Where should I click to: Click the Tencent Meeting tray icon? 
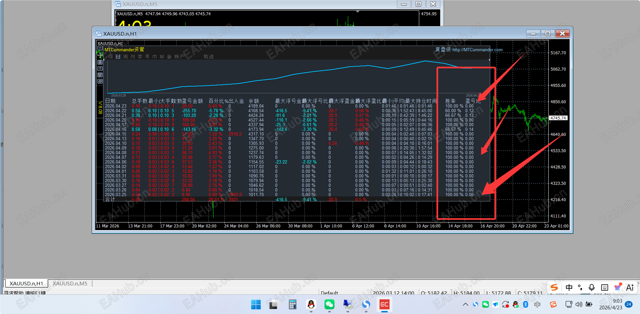pos(496,304)
